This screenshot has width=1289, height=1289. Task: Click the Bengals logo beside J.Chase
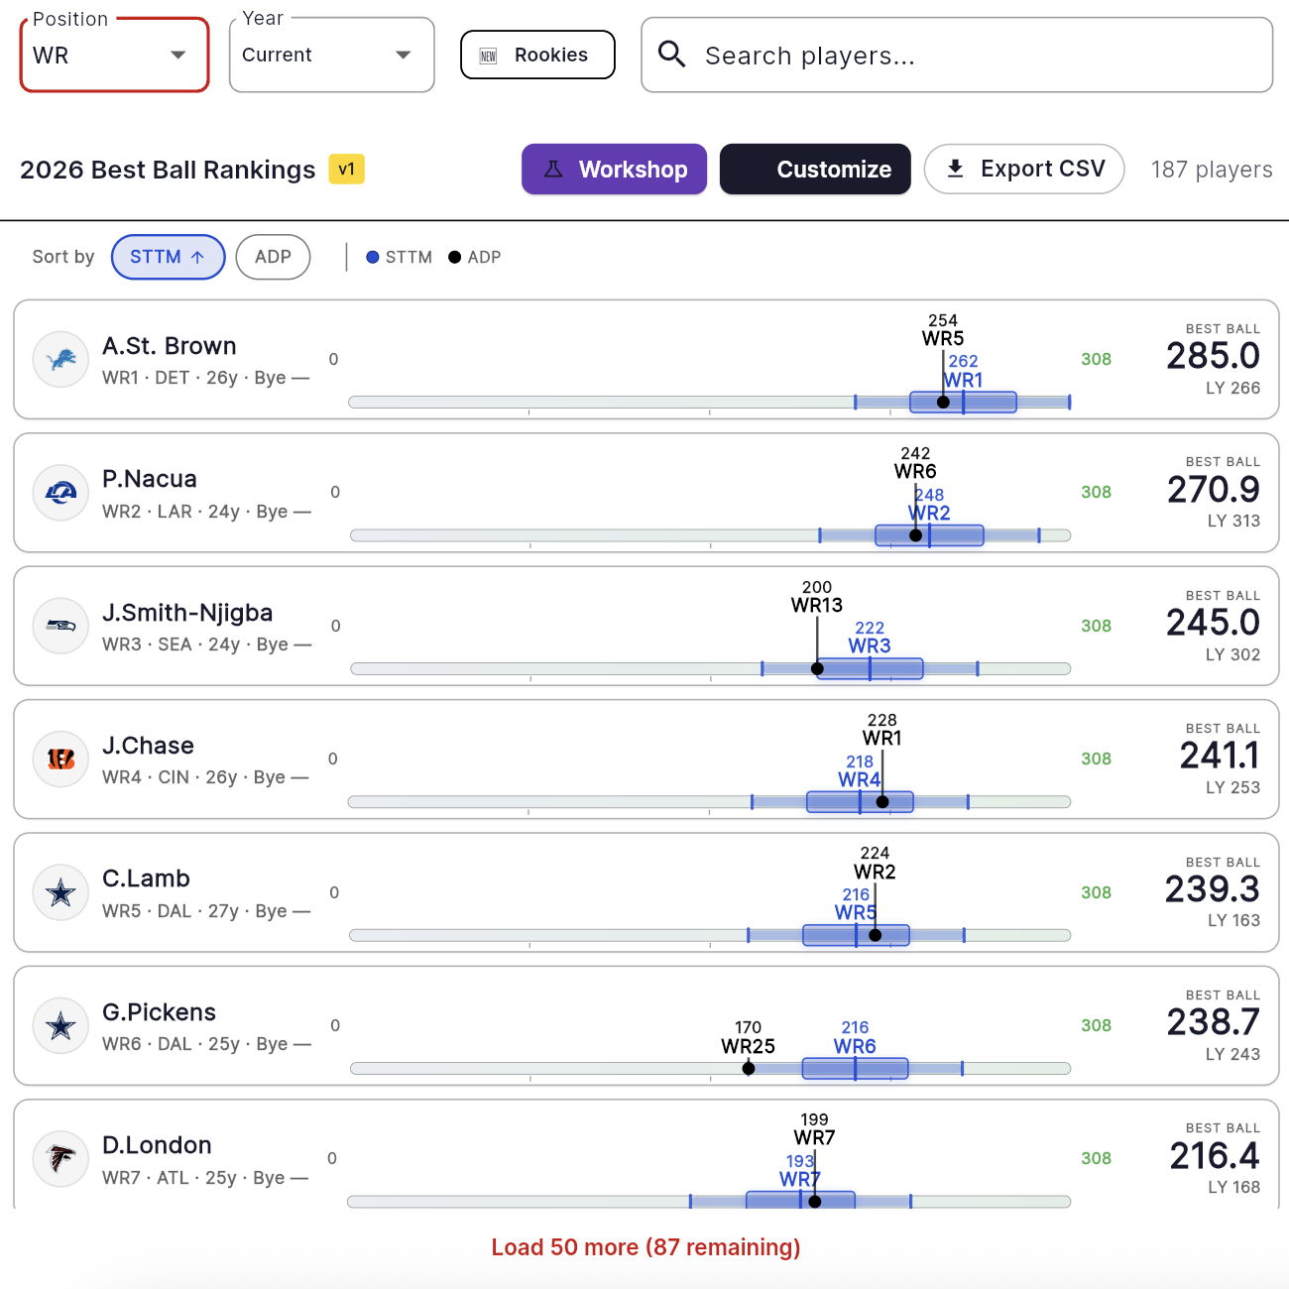(61, 759)
